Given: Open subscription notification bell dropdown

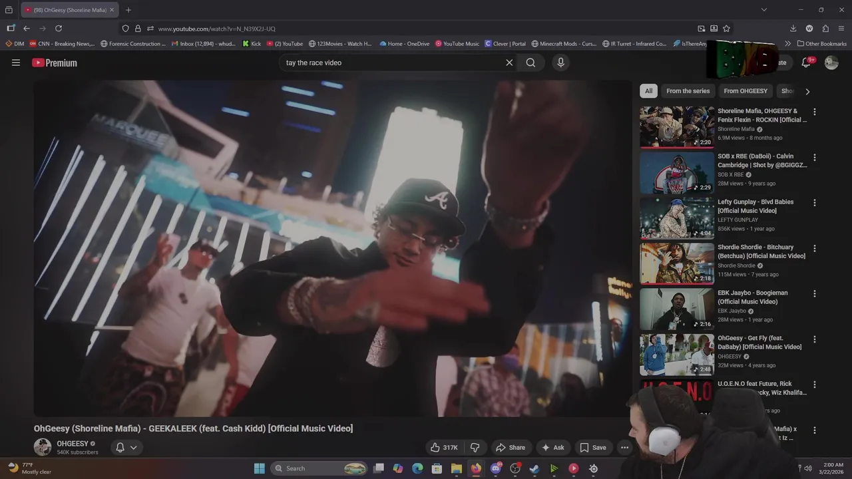Looking at the screenshot, I should pos(126,448).
